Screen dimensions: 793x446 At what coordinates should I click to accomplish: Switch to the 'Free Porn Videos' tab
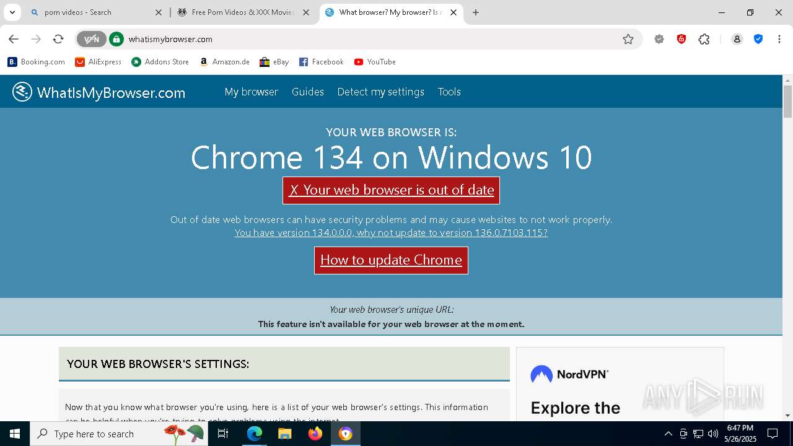point(243,12)
